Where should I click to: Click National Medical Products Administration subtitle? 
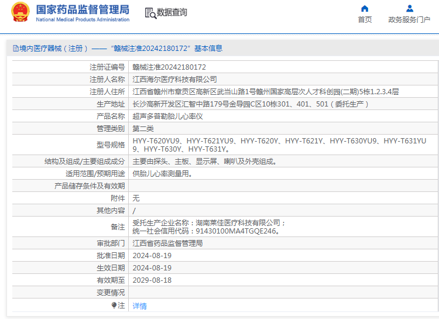pyautogui.click(x=83, y=19)
